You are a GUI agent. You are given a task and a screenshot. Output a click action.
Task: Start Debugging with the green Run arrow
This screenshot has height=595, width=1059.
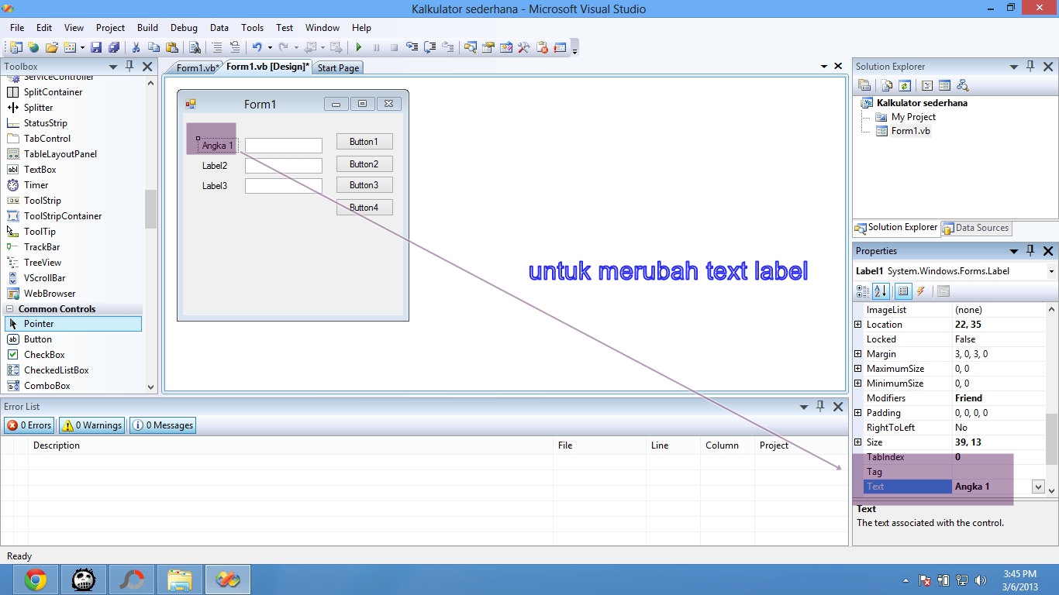[x=358, y=47]
